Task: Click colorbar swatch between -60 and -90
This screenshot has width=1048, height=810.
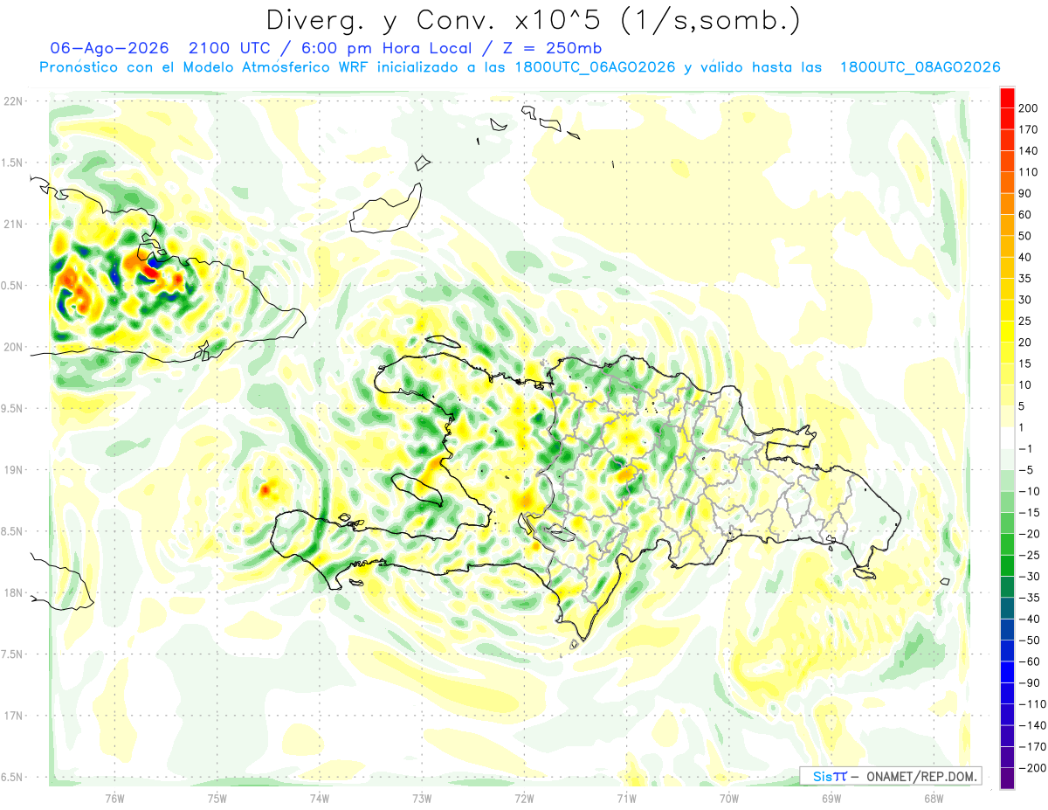Action: [x=1007, y=672]
